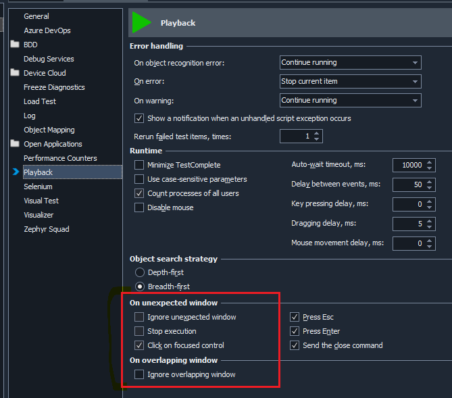Viewport: 452px width, 398px height.
Task: Increase Key pressing delay value
Action: tap(430, 201)
